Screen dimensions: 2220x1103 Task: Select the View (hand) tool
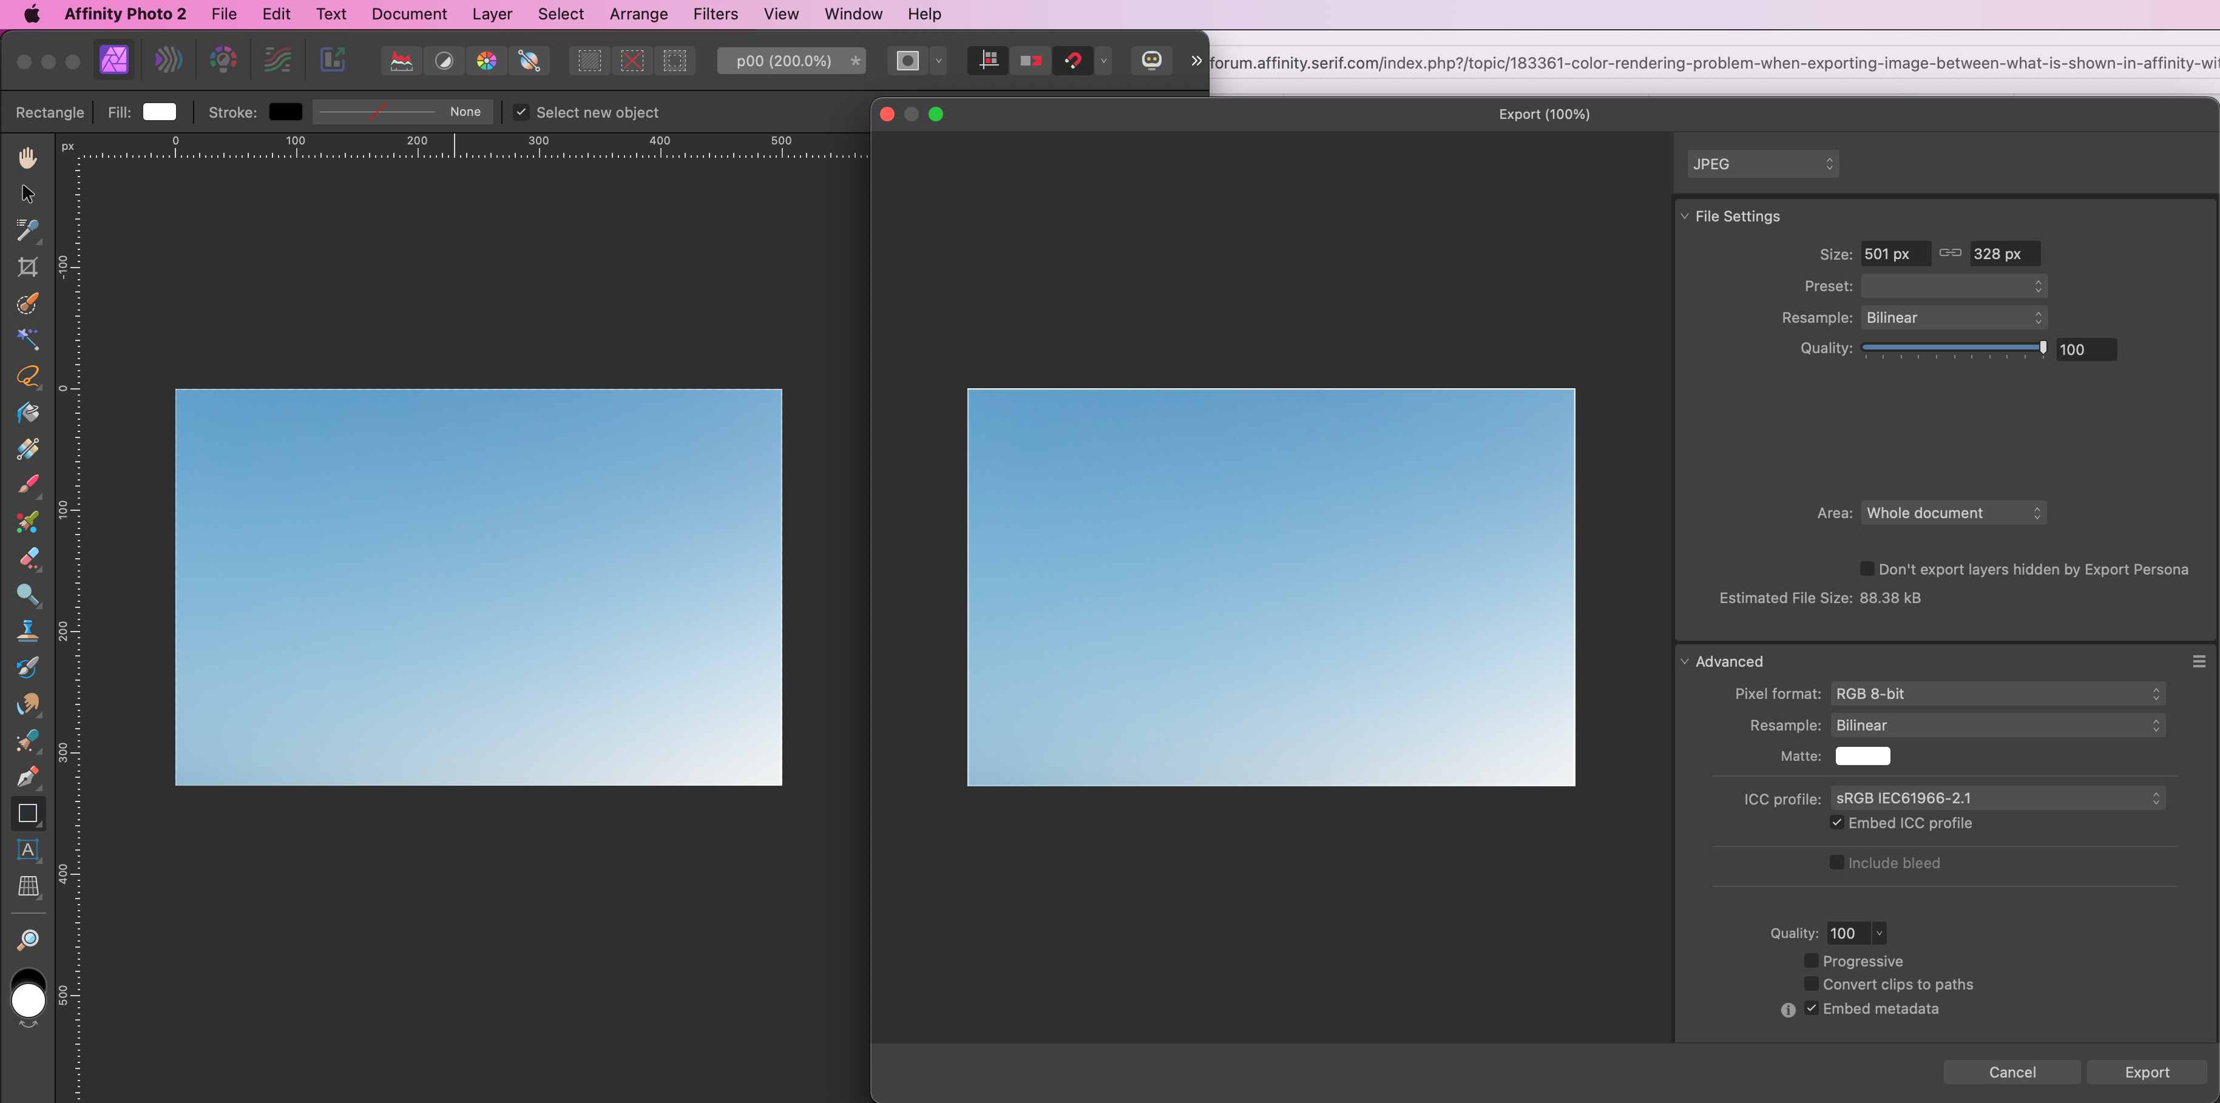pos(27,158)
